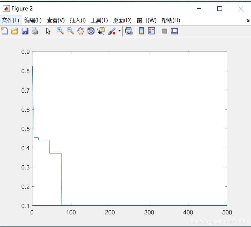Click the x-axis label 200
This screenshot has height=227, width=251.
tap(110, 212)
